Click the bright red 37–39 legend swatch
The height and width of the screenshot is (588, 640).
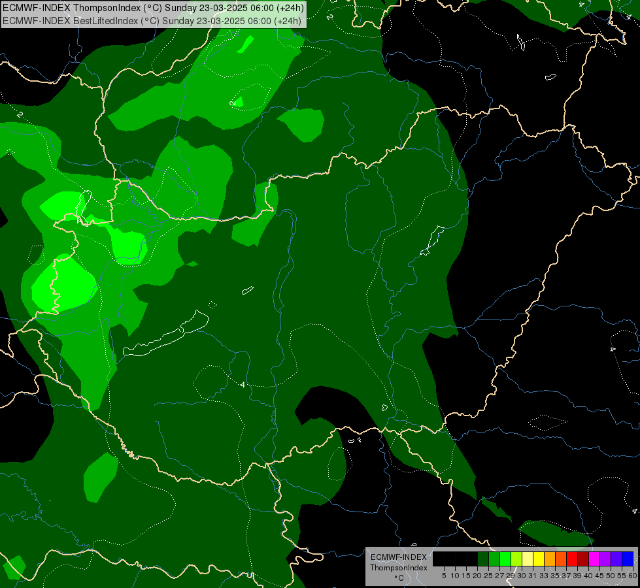pos(572,559)
